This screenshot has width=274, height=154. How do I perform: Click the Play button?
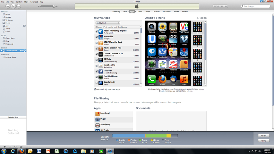pos(13,6)
